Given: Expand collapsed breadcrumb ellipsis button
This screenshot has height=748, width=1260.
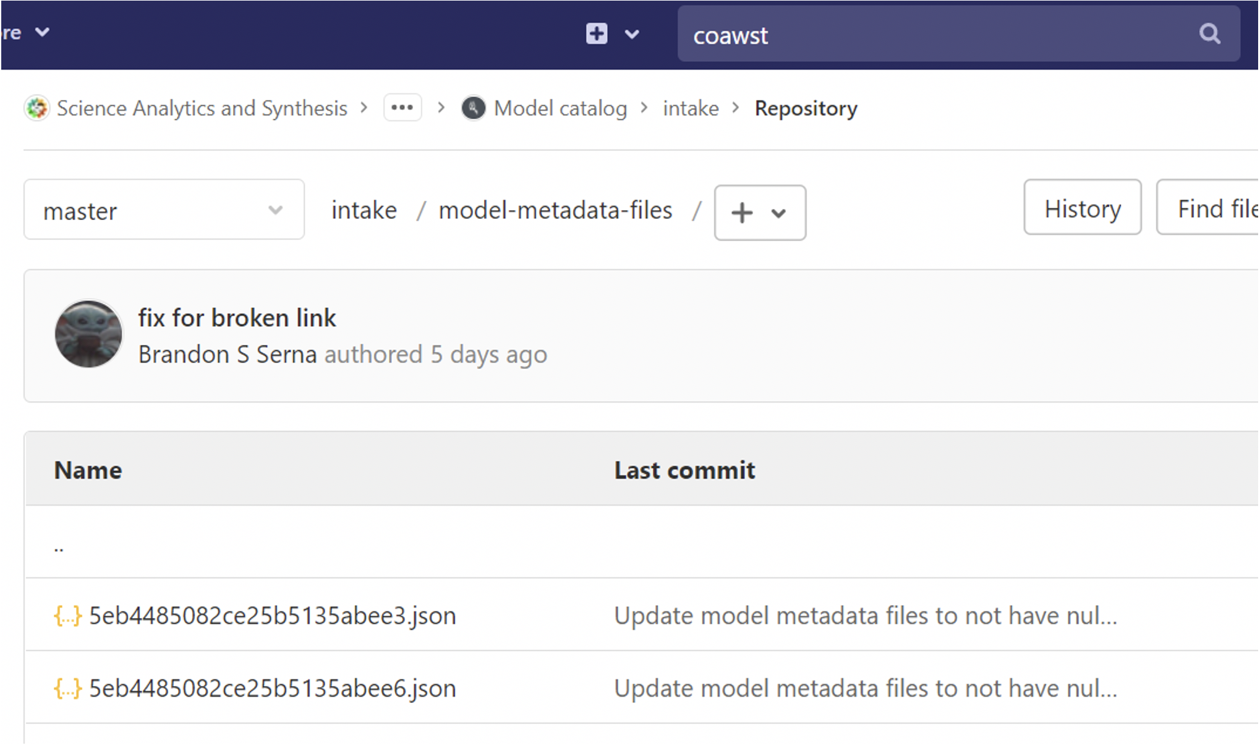Looking at the screenshot, I should (402, 108).
